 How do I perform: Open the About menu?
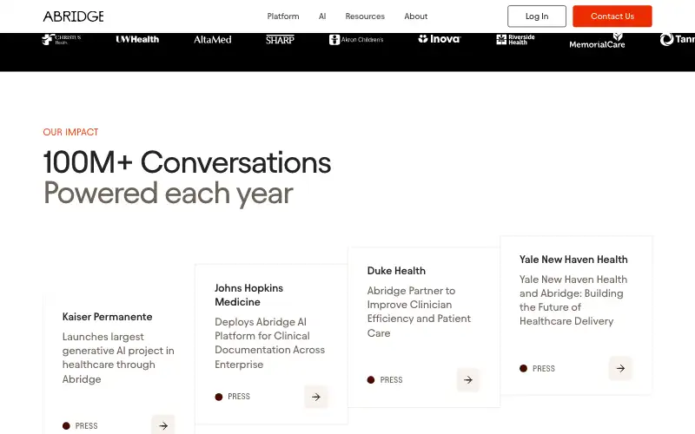tap(416, 16)
